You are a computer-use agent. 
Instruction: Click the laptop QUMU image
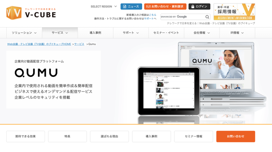(217, 64)
